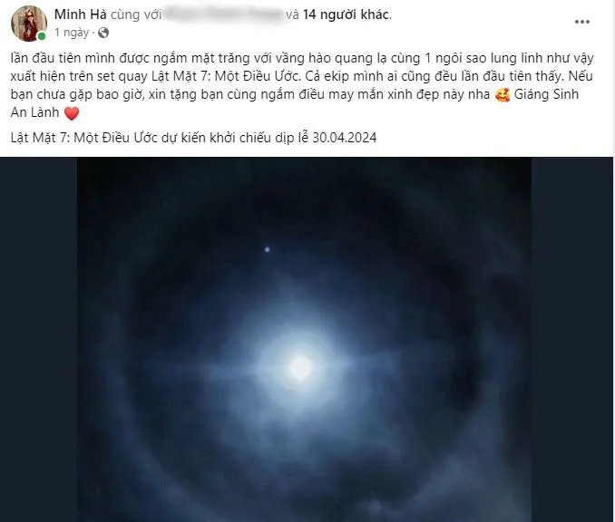Click the right dark margin beside photo
This screenshot has height=522, width=615.
click(571, 339)
